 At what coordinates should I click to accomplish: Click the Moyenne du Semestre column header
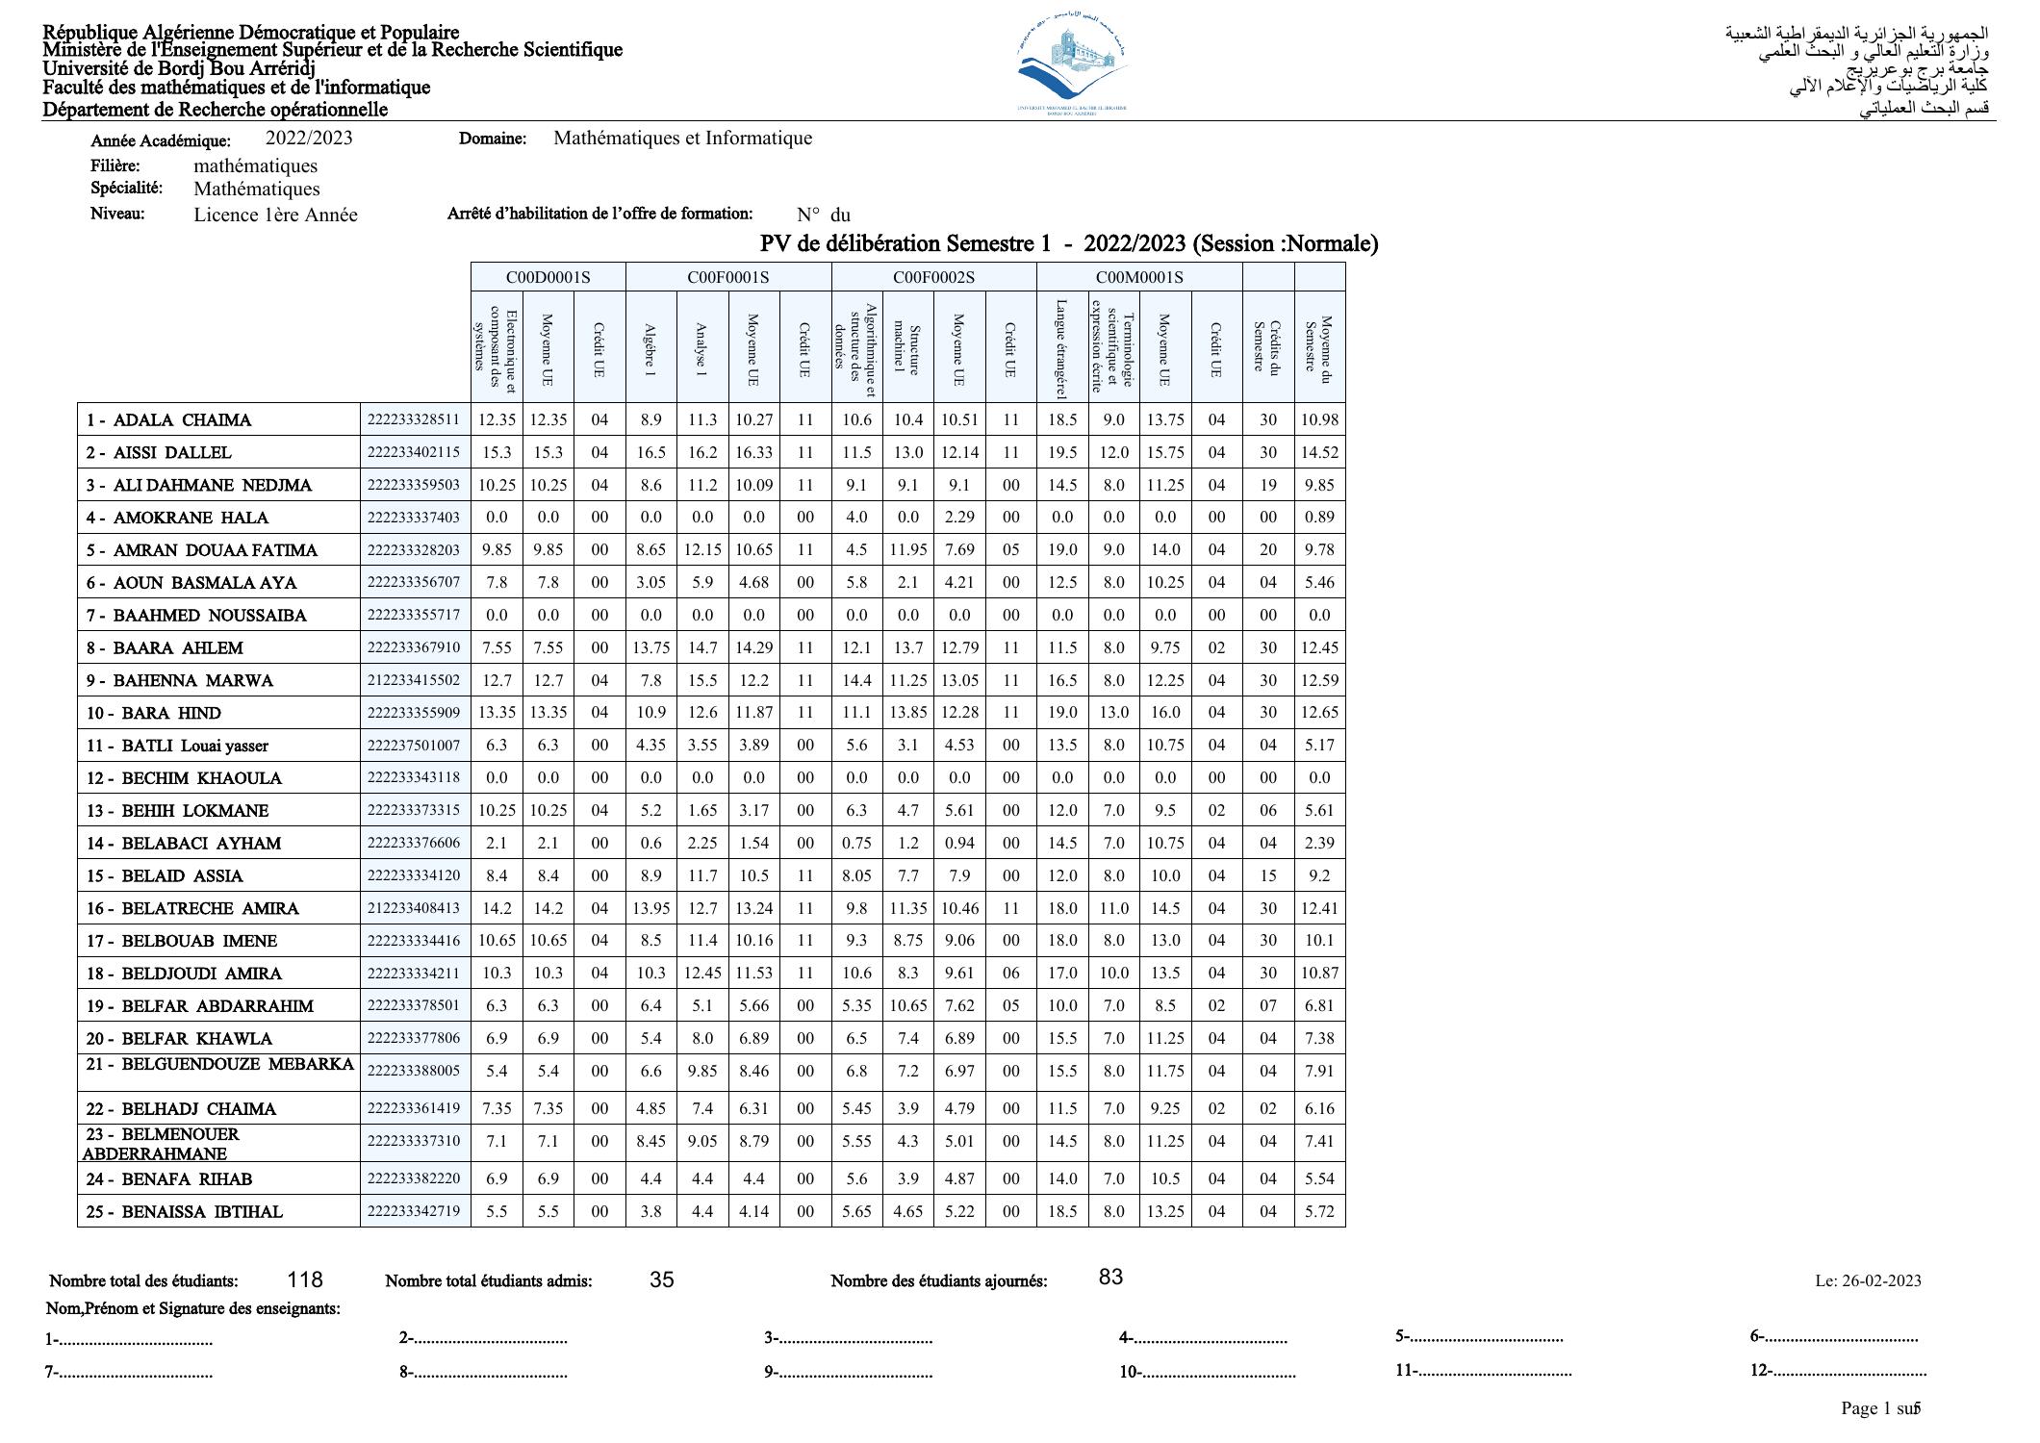[x=1319, y=348]
